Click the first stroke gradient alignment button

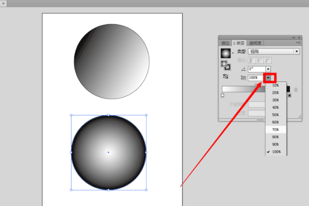tap(252, 60)
